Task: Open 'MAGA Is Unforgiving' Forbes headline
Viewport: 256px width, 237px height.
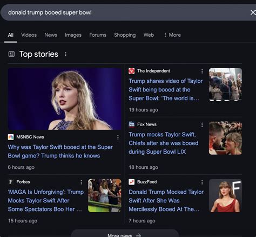Action: [46, 201]
